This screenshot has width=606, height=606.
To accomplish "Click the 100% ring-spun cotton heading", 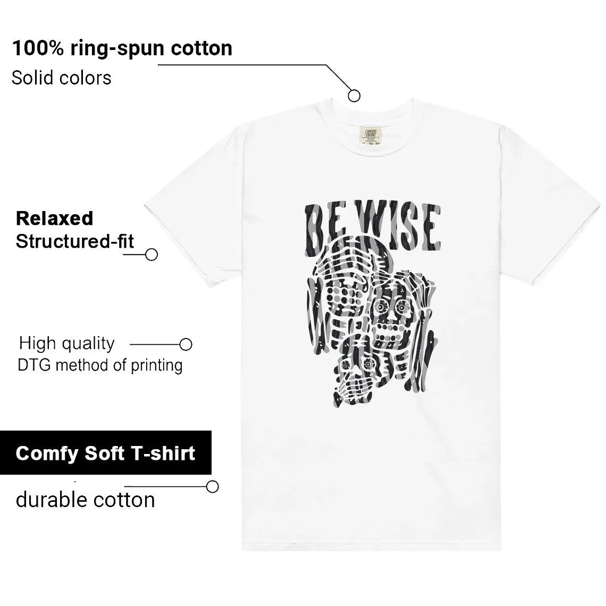I will coord(122,48).
